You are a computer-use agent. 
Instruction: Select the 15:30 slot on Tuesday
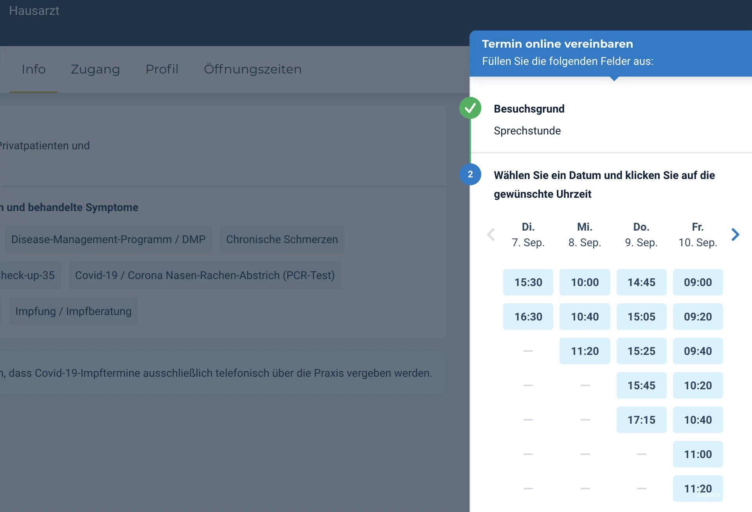528,282
